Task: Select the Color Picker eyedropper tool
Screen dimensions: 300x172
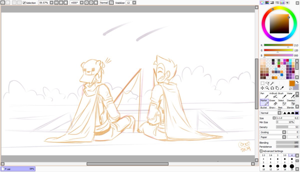Action: (282, 88)
